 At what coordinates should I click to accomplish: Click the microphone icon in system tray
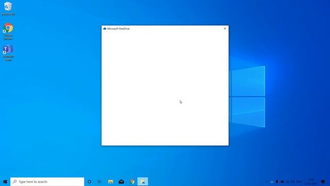277,181
